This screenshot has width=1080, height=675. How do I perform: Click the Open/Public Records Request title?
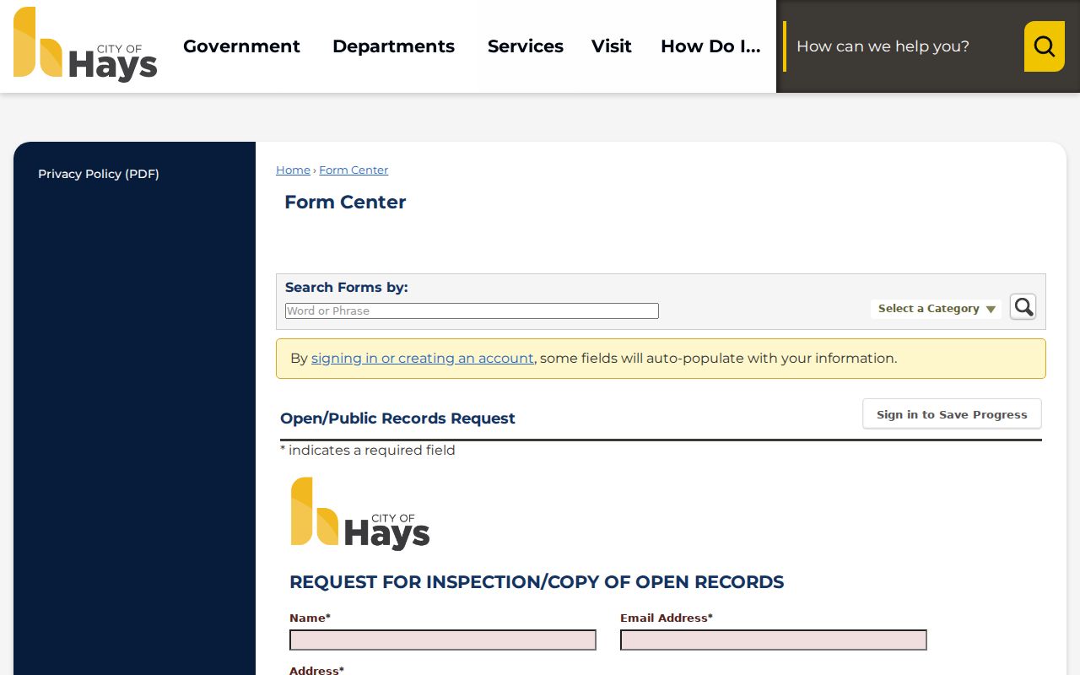(x=397, y=418)
